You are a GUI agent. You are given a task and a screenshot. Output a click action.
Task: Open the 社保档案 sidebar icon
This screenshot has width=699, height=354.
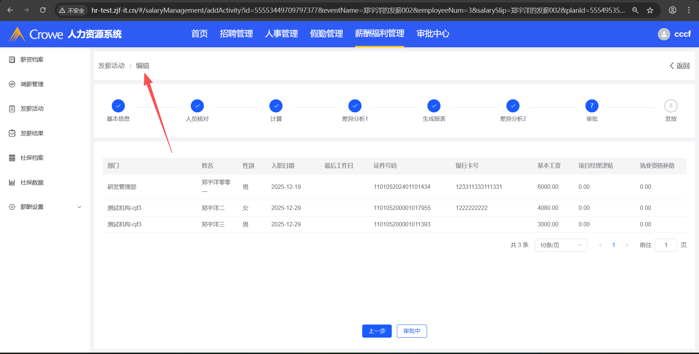pos(12,158)
